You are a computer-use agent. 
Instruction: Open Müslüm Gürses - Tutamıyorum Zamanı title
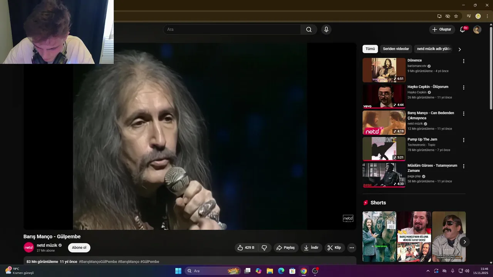click(432, 168)
